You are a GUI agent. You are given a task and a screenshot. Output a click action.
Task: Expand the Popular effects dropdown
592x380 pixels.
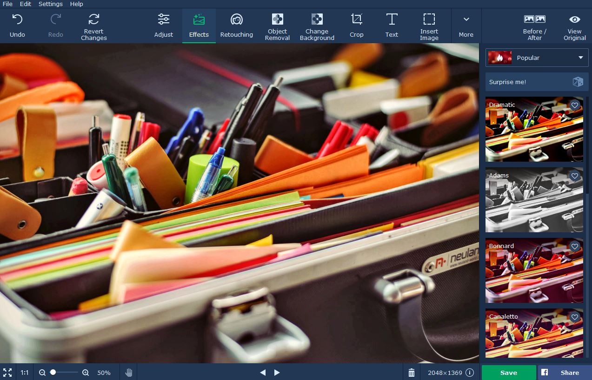537,58
